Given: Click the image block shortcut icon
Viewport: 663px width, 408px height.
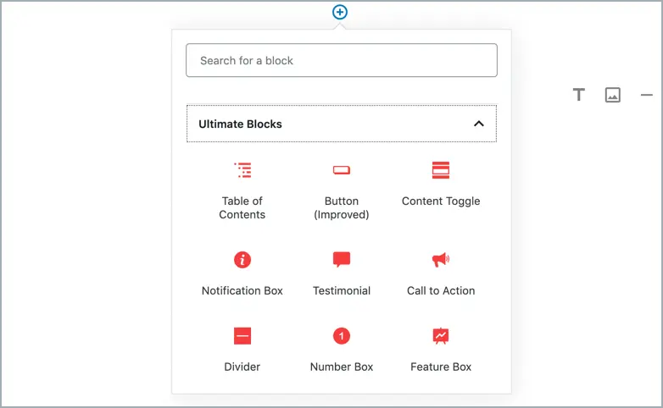Looking at the screenshot, I should coord(613,95).
